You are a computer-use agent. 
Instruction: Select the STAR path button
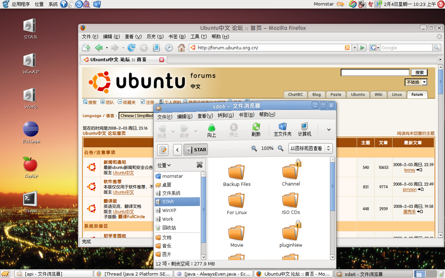pyautogui.click(x=196, y=150)
